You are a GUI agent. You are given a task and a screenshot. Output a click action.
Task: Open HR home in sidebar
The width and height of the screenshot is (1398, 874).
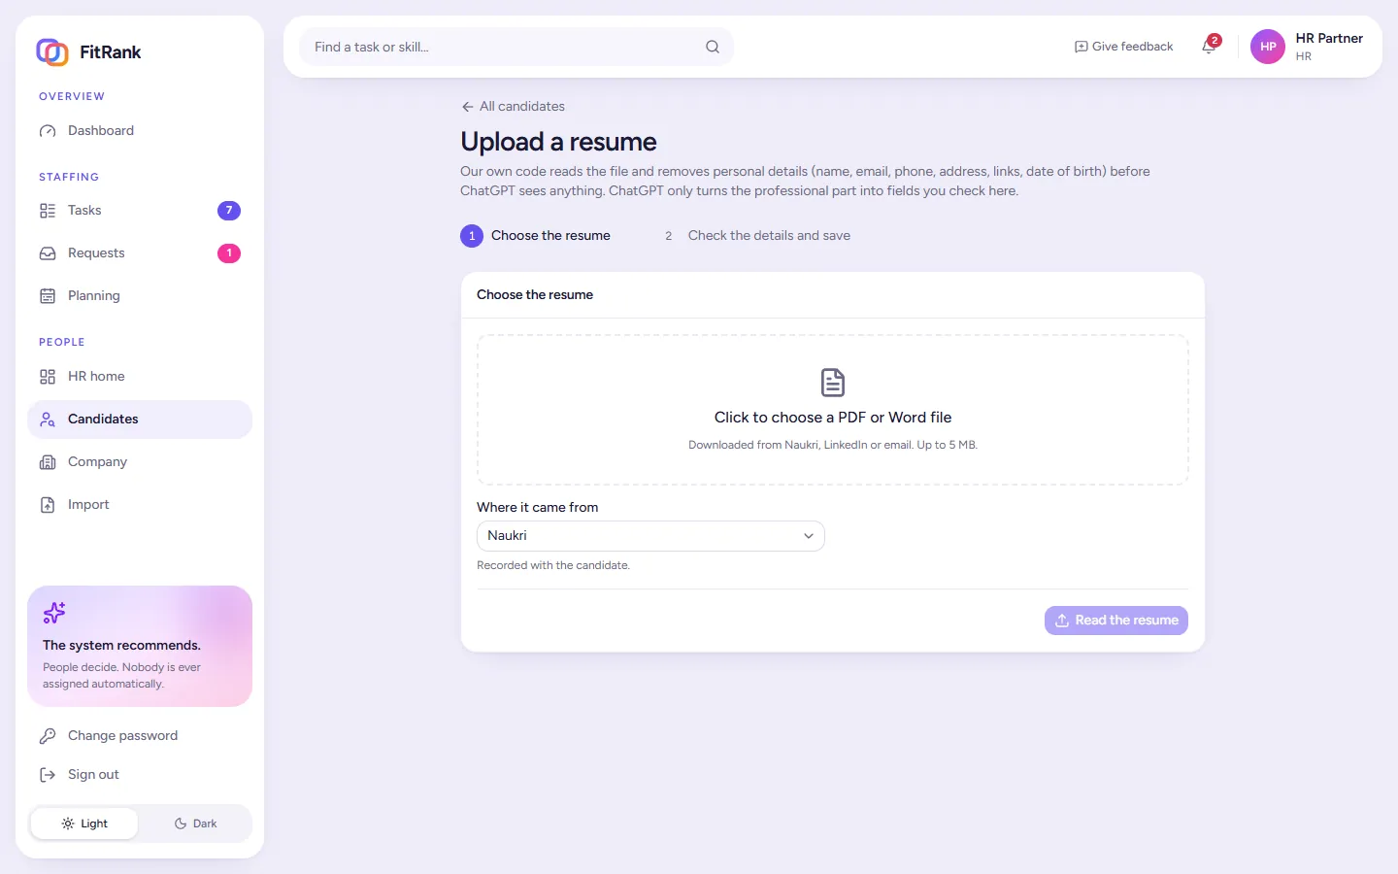[x=140, y=377]
